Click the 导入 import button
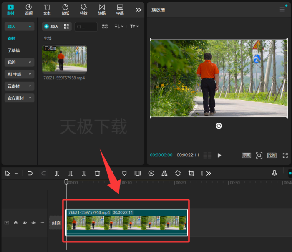The height and width of the screenshot is (252, 292). pyautogui.click(x=52, y=26)
